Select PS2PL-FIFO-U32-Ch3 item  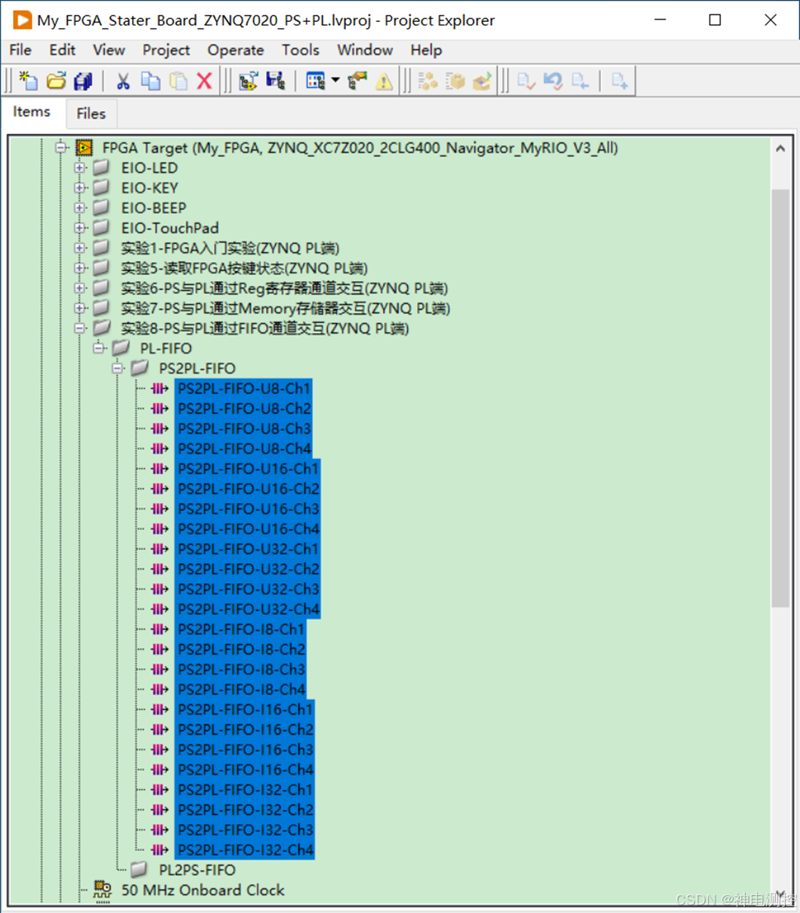pos(248,589)
